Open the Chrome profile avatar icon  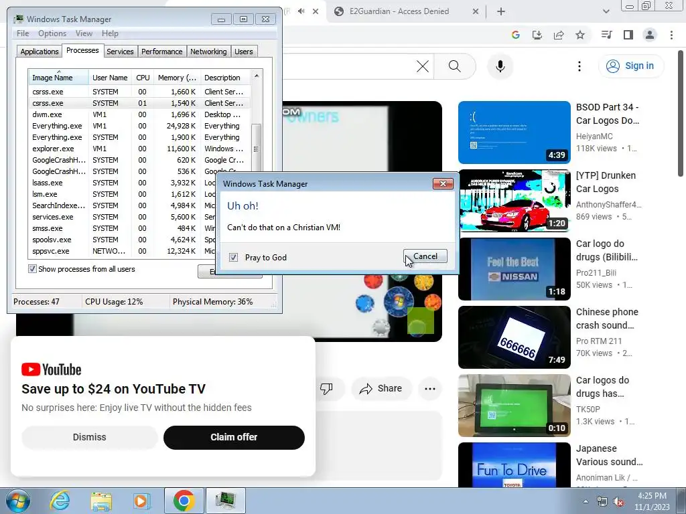coord(650,35)
